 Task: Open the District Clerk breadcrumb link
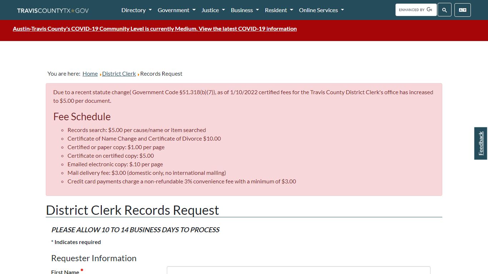119,73
